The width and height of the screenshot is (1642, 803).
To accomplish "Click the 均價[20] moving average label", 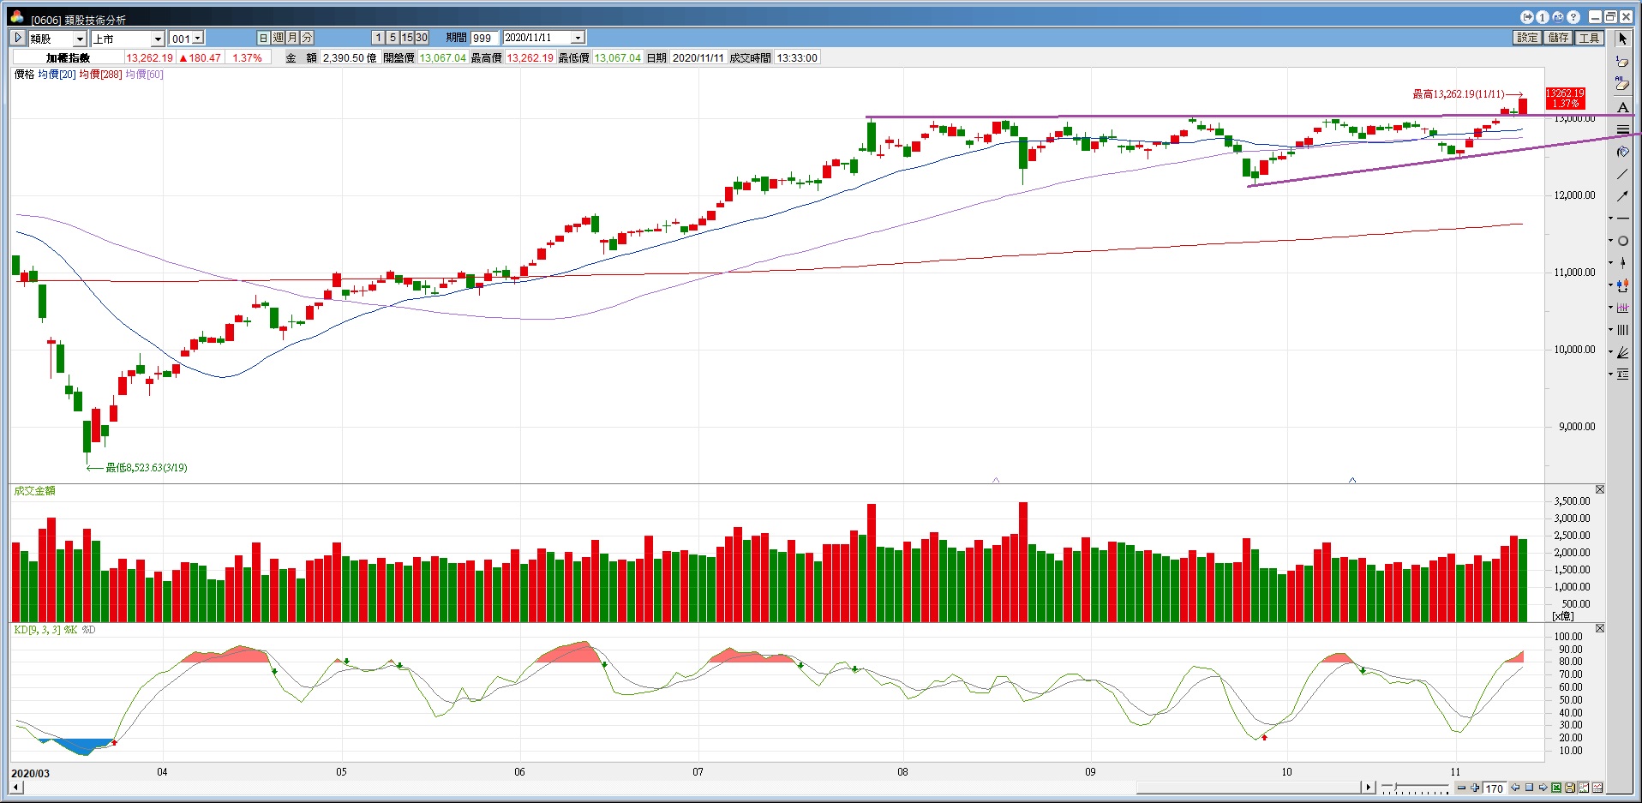I will click(57, 75).
